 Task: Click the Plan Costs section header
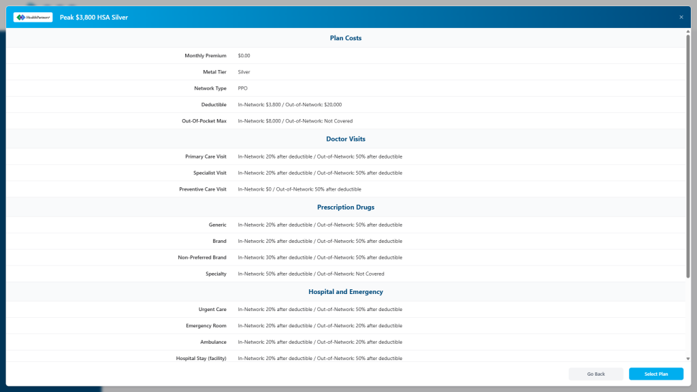click(346, 38)
